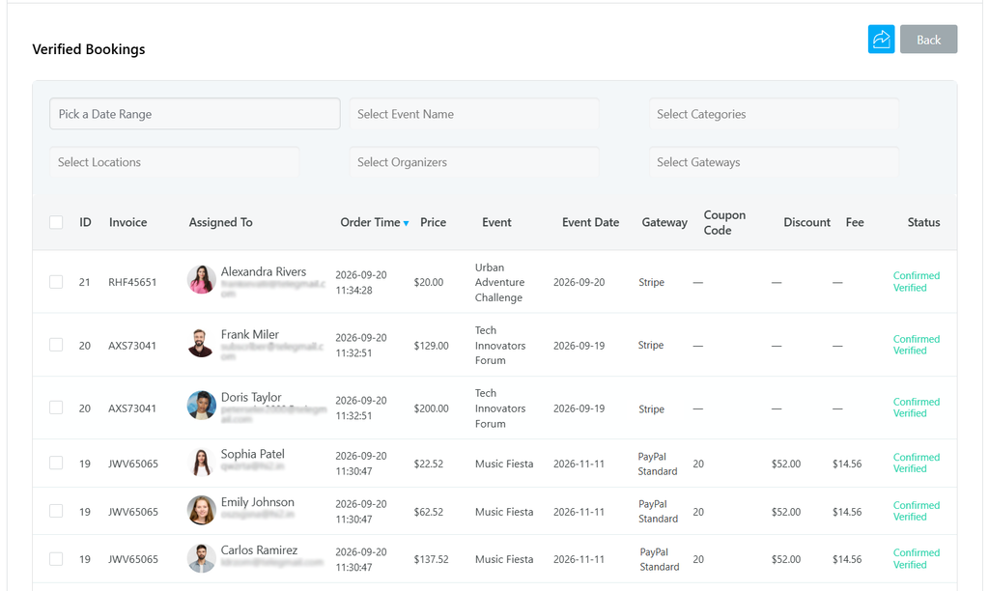The width and height of the screenshot is (989, 591).
Task: Click the Gateway column header
Action: [664, 222]
